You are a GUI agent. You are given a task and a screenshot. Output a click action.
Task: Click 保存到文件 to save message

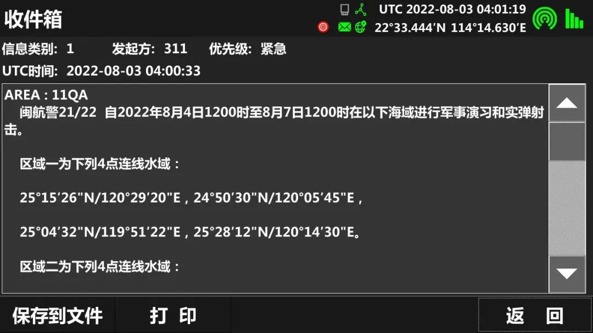pos(58,315)
